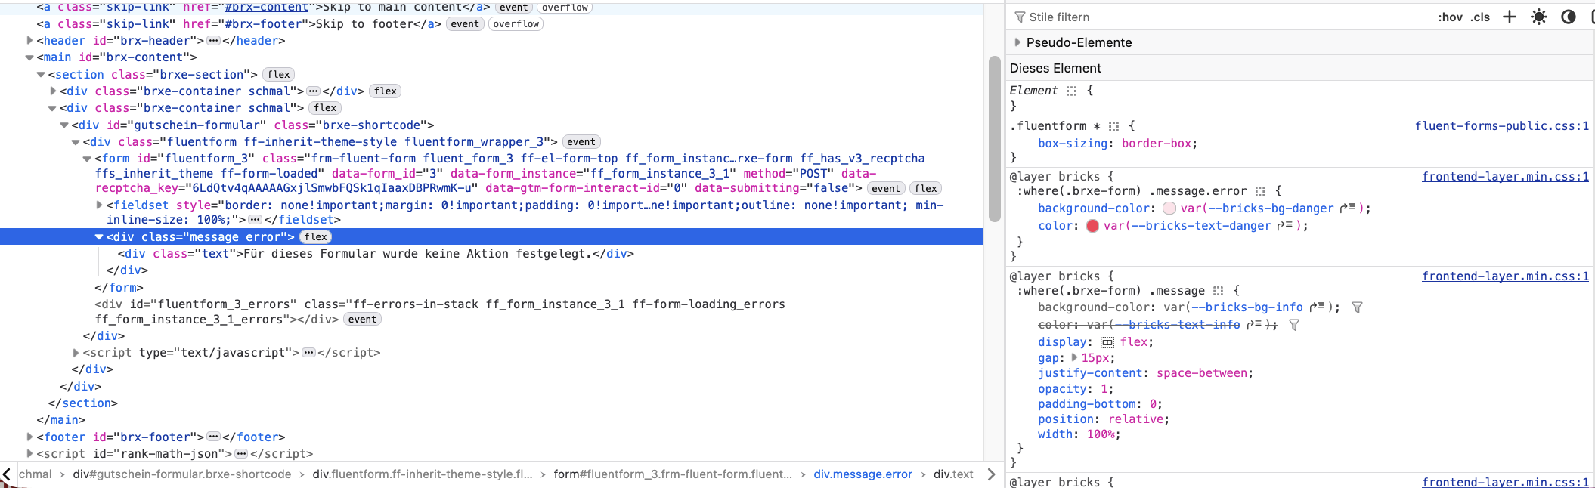
Task: Toggle the .cls classes panel
Action: [x=1480, y=17]
